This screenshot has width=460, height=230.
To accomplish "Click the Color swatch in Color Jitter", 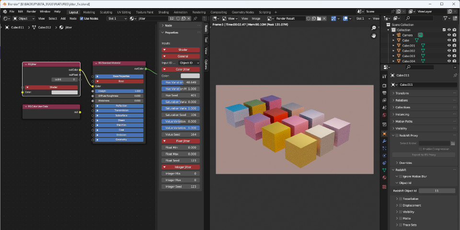I will point(190,76).
